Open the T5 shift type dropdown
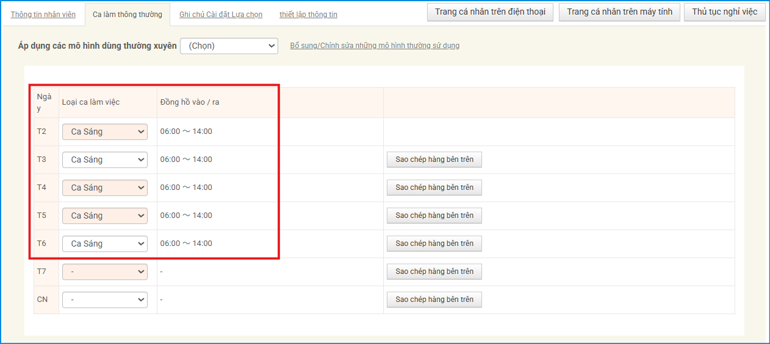This screenshot has width=770, height=344. 105,216
